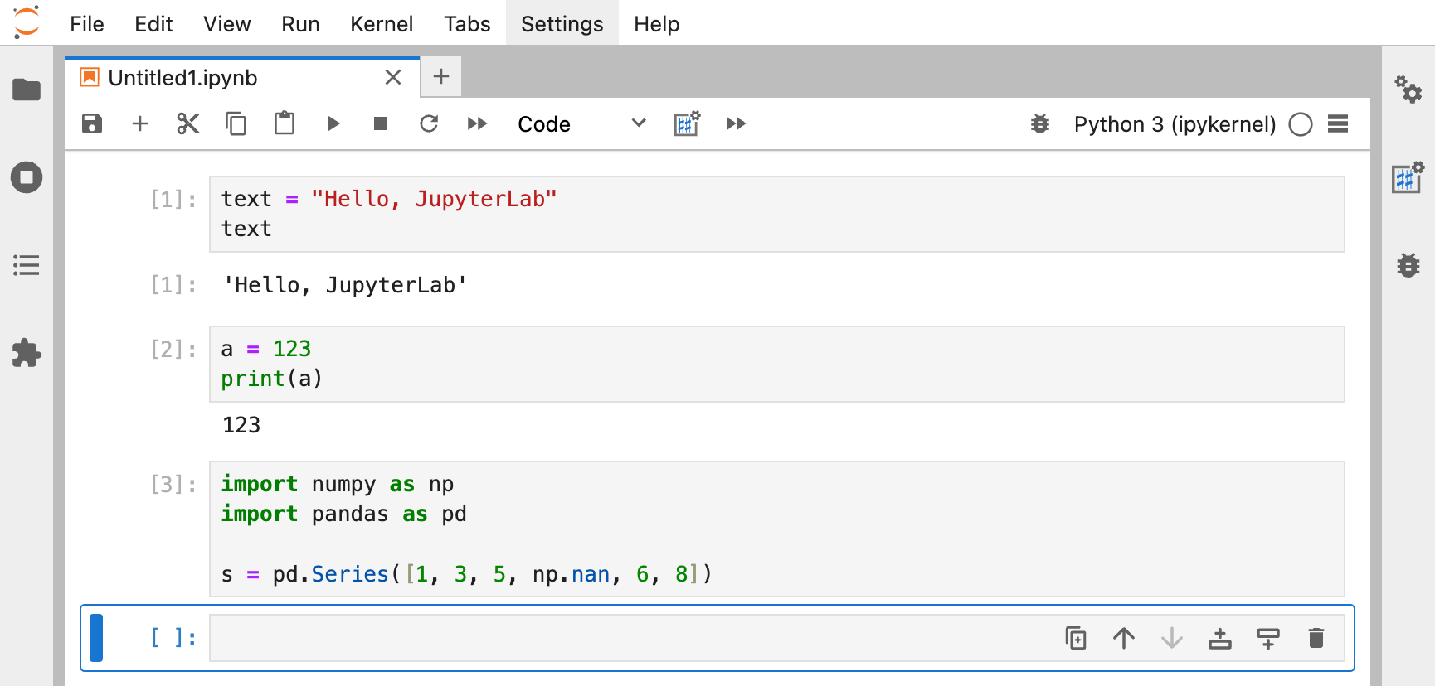Switch to the Untitled1.ipynb tab
The height and width of the screenshot is (686, 1435).
(183, 78)
